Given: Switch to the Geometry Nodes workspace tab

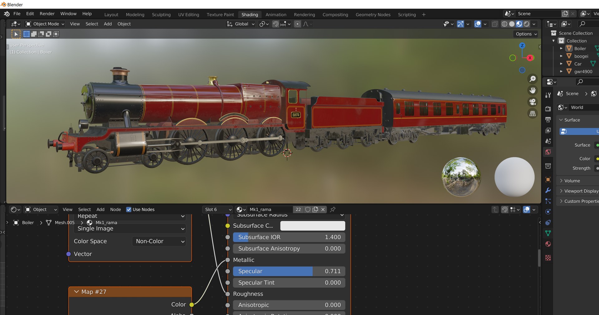Looking at the screenshot, I should (x=373, y=15).
